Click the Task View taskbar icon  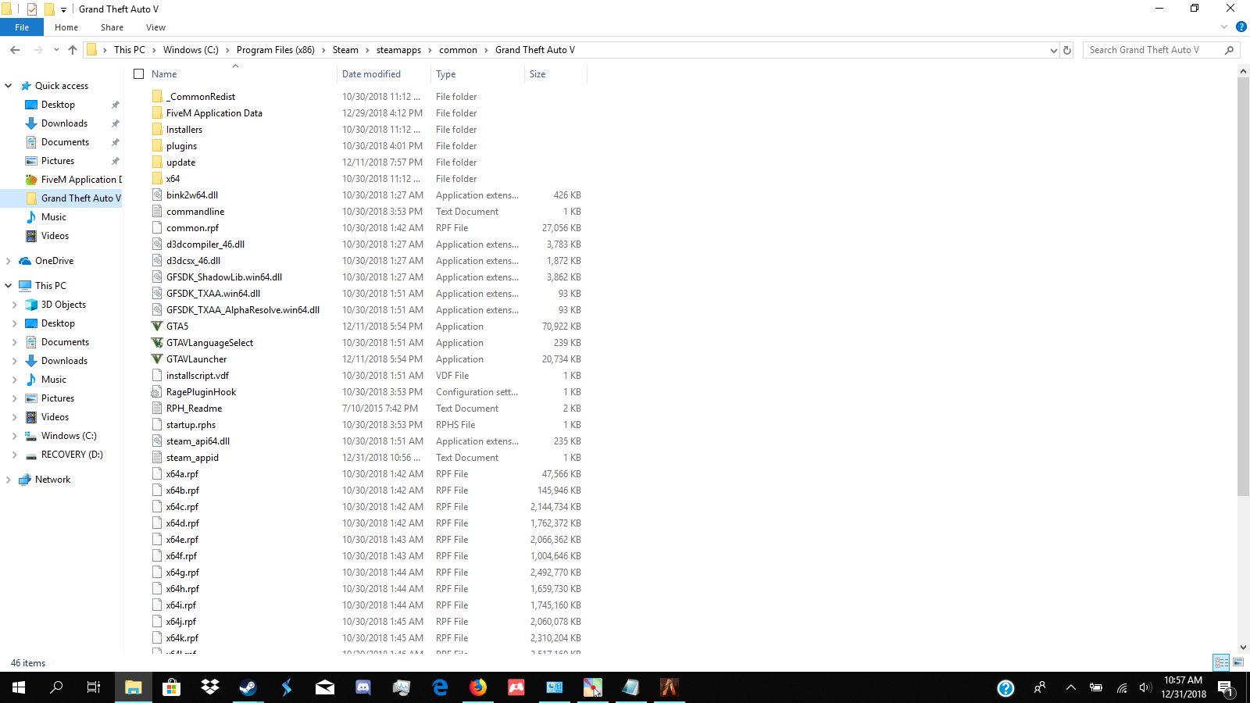click(x=94, y=687)
